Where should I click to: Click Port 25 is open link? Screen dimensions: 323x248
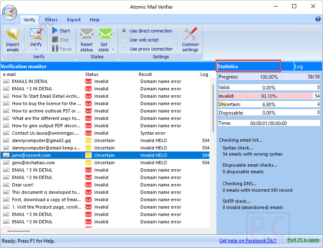tap(303, 240)
